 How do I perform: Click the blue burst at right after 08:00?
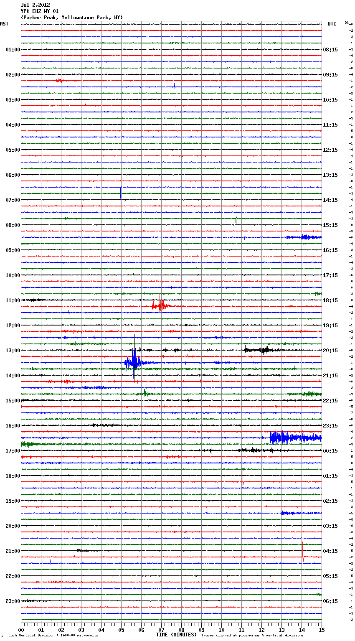point(304,237)
